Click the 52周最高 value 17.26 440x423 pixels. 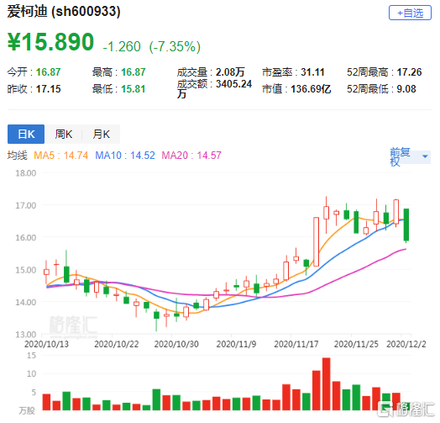409,72
